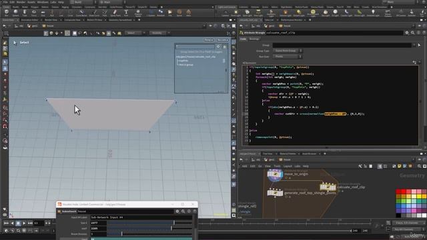The height and width of the screenshot is (240, 427).
Task: Click the node name field calcuate_roof_clip
Action: [334, 33]
